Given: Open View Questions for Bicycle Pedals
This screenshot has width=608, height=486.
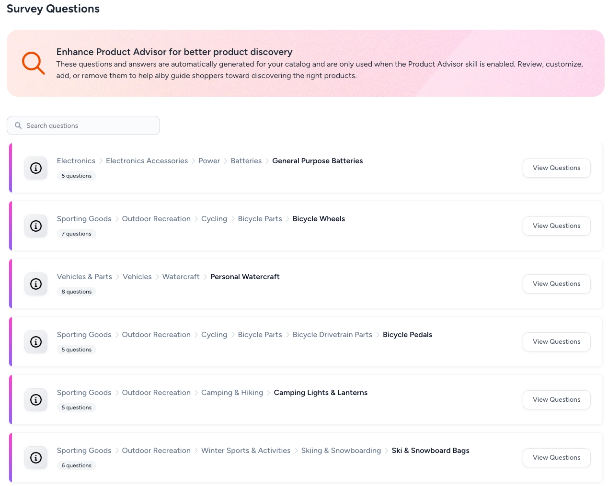Looking at the screenshot, I should point(556,342).
